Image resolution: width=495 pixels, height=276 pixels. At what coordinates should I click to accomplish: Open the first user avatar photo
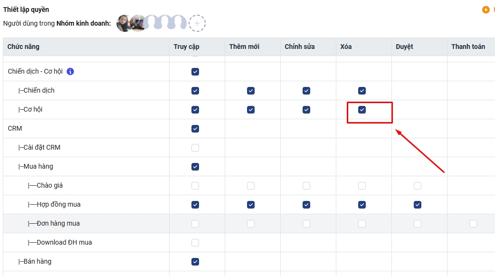pyautogui.click(x=124, y=23)
